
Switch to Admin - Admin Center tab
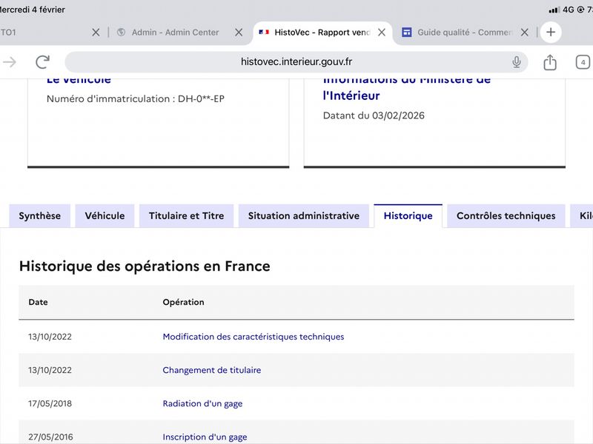[175, 33]
